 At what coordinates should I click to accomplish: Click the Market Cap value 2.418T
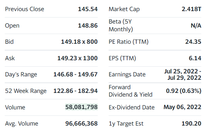click(191, 9)
